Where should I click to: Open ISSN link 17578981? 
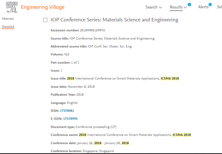pos(67,111)
